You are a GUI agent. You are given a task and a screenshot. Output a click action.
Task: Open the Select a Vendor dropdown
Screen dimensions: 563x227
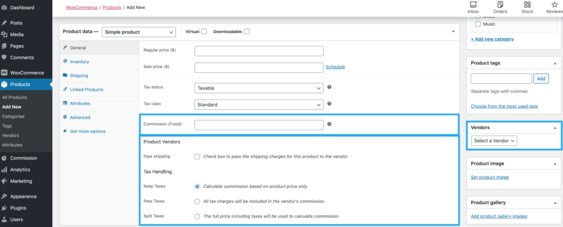coord(494,141)
